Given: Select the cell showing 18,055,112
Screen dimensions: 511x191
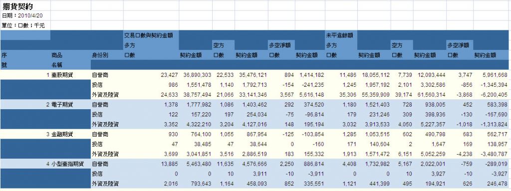Looking at the screenshot, I should tap(375, 75).
